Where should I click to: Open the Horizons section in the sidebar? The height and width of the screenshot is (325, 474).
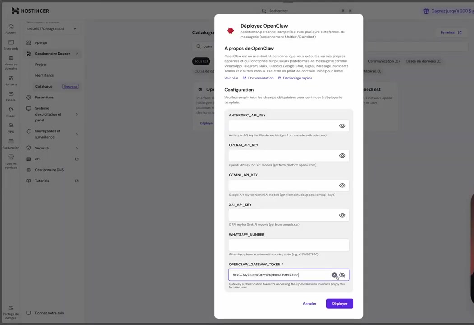pyautogui.click(x=10, y=81)
